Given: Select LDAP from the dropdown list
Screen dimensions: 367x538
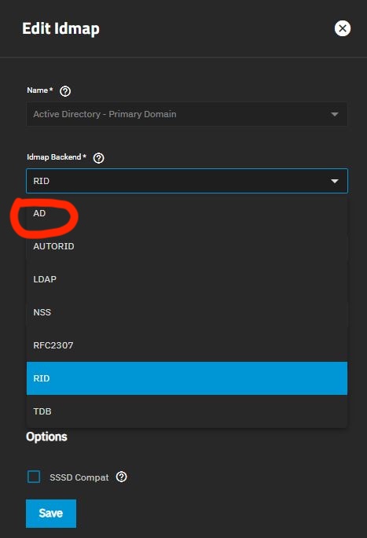Looking at the screenshot, I should [x=187, y=279].
